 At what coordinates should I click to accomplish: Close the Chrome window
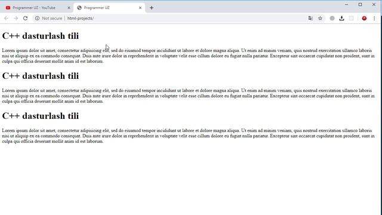[x=374, y=4]
